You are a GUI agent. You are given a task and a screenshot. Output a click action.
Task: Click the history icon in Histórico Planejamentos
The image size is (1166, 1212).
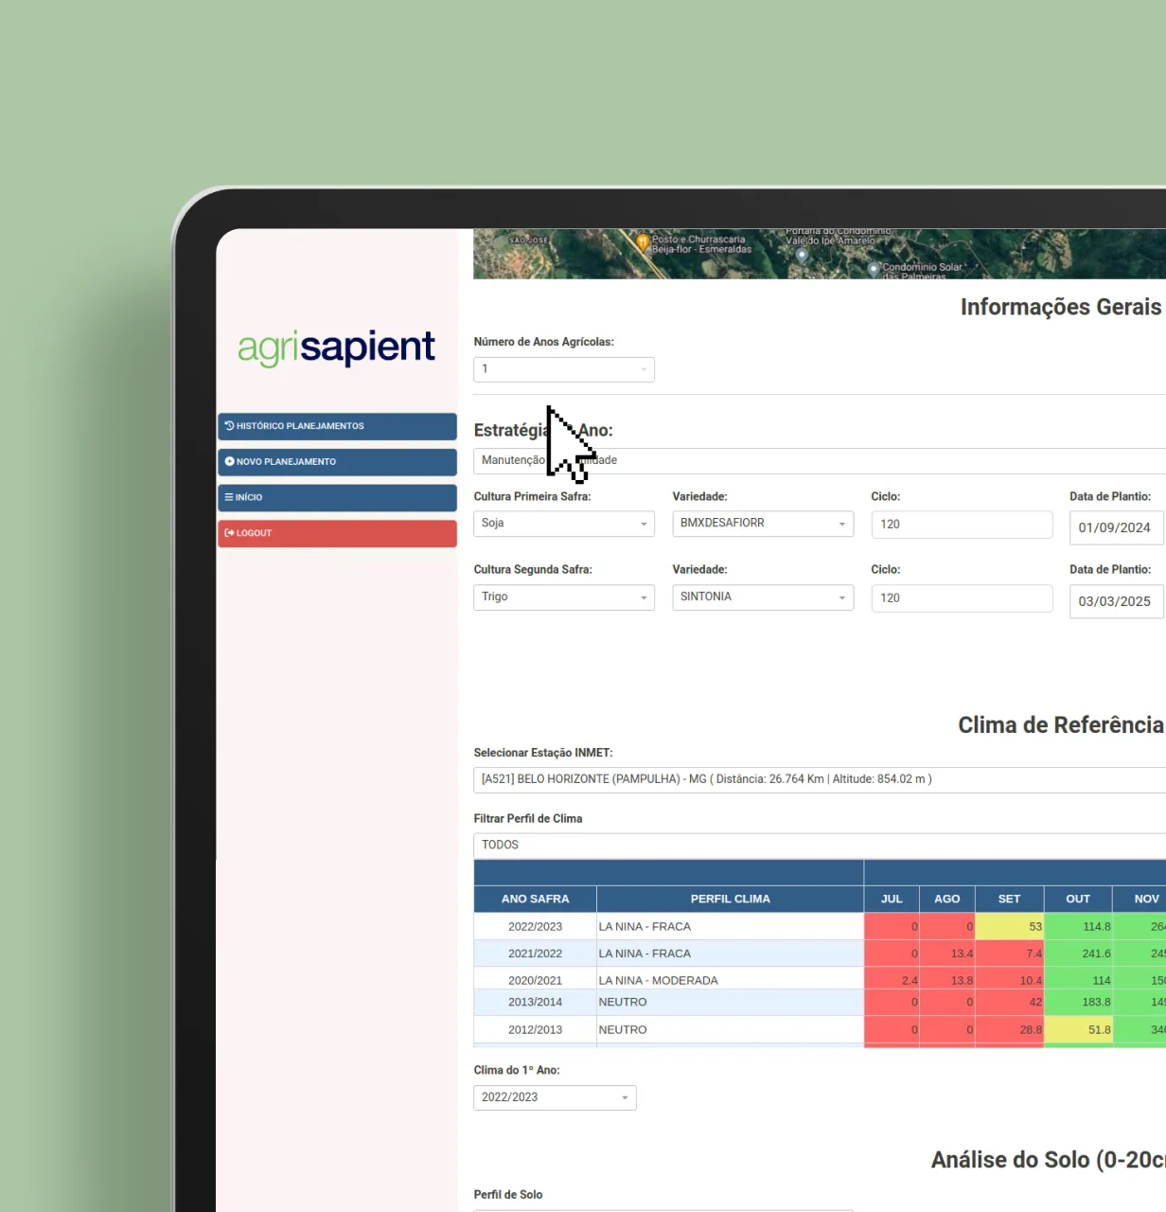click(229, 426)
